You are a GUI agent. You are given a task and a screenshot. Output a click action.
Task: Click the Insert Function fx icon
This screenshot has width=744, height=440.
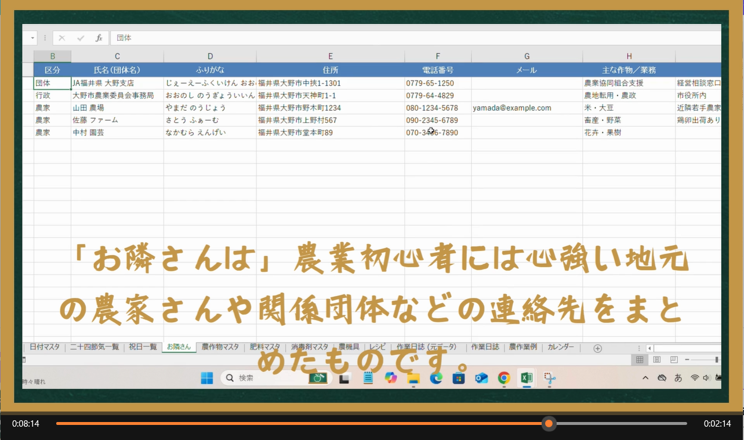click(x=99, y=38)
